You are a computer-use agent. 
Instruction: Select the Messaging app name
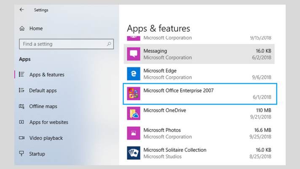coord(155,51)
